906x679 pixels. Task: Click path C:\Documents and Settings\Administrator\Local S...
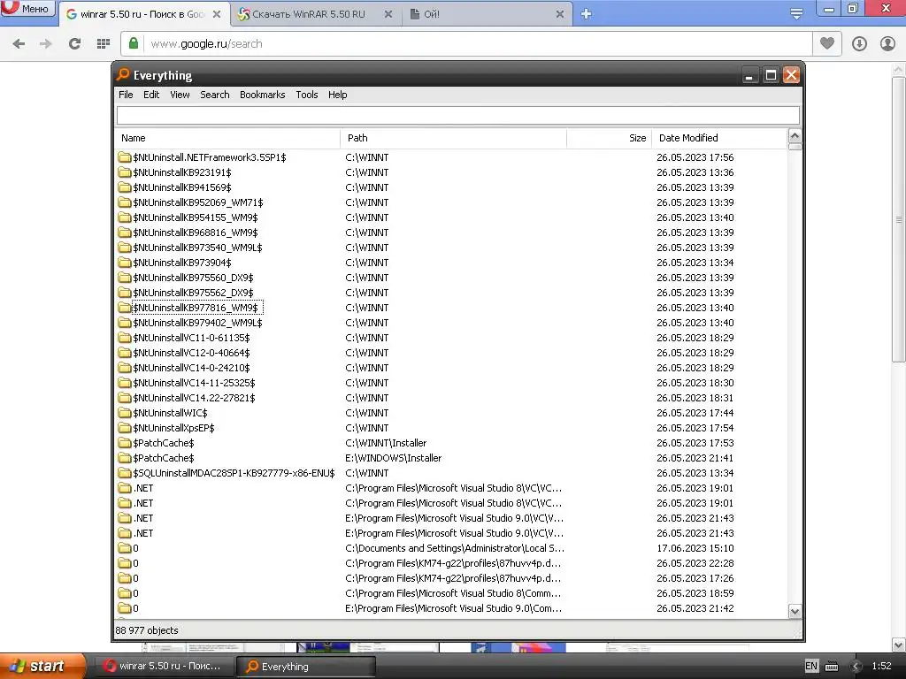455,548
